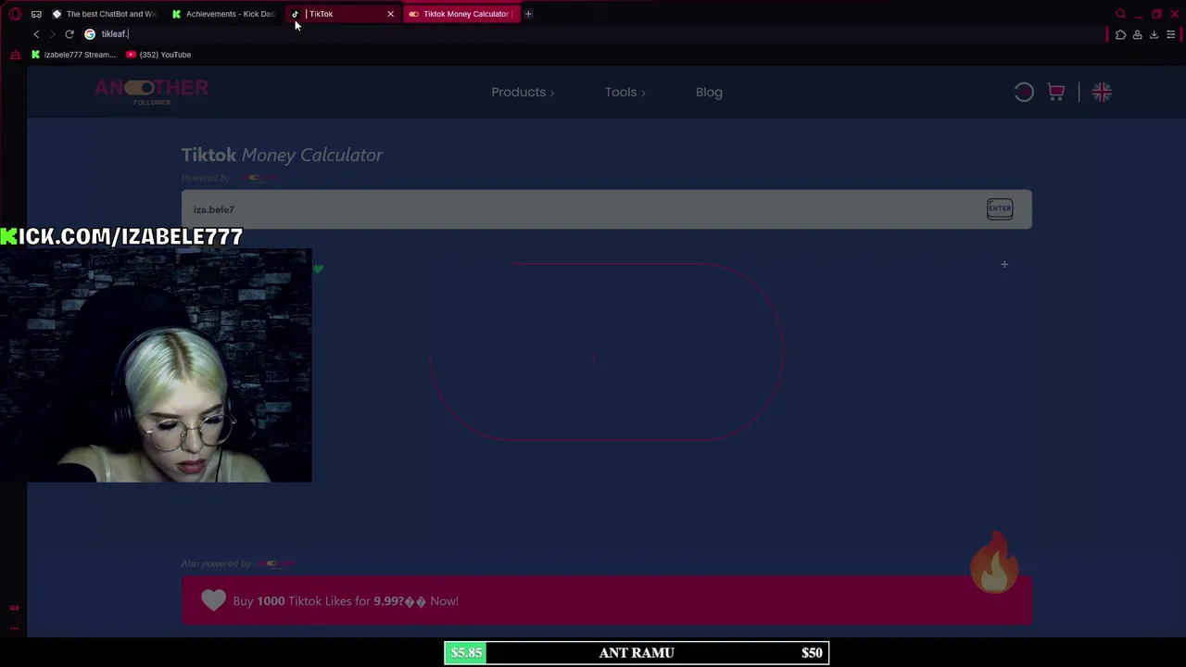Click the $50 donation goal value

[x=812, y=653]
